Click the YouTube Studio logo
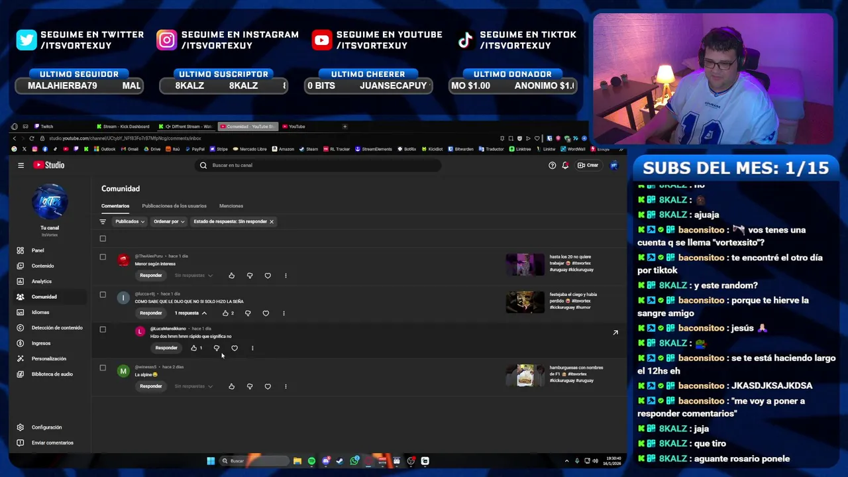848x477 pixels. pos(49,165)
